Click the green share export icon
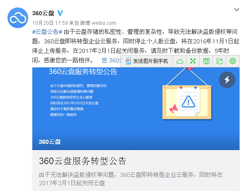The width and height of the screenshot is (247, 191). coord(220,61)
